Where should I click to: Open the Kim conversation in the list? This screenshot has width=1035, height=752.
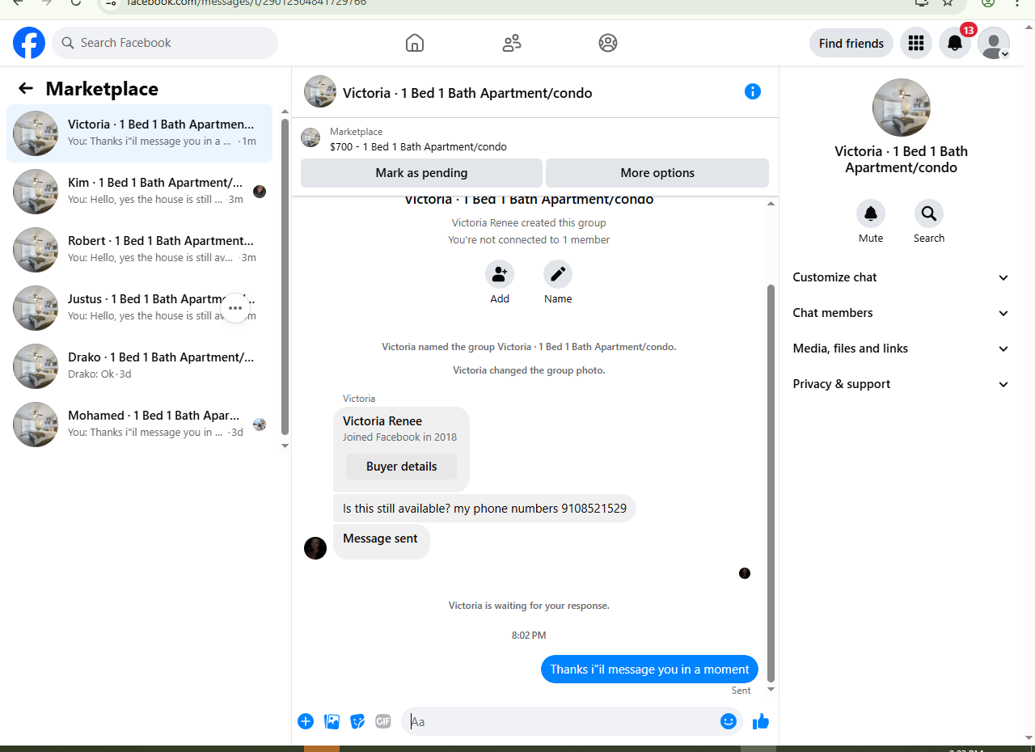[x=139, y=192]
